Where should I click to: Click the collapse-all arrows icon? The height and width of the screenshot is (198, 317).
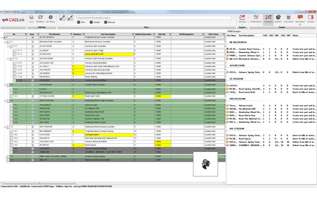coord(70,18)
